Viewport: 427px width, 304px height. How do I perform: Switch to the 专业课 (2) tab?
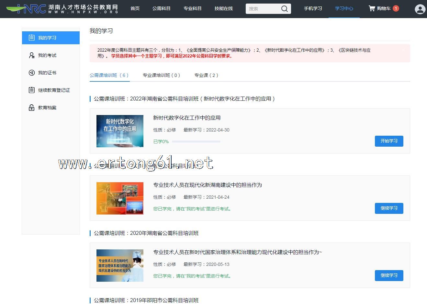206,75
